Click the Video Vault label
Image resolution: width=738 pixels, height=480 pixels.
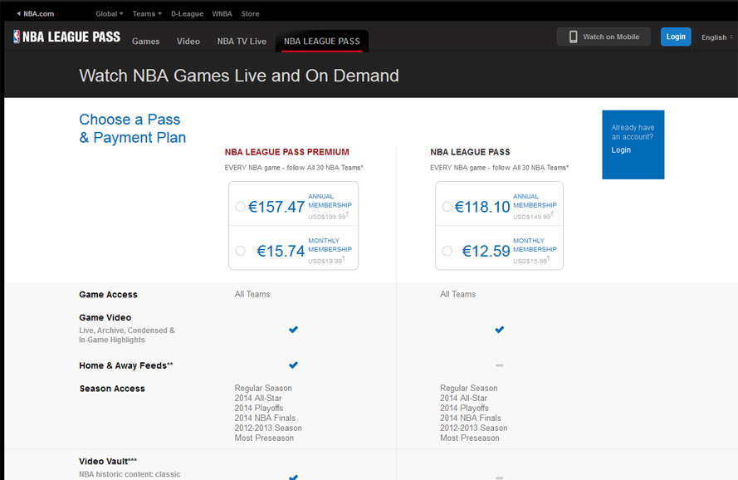click(x=108, y=462)
